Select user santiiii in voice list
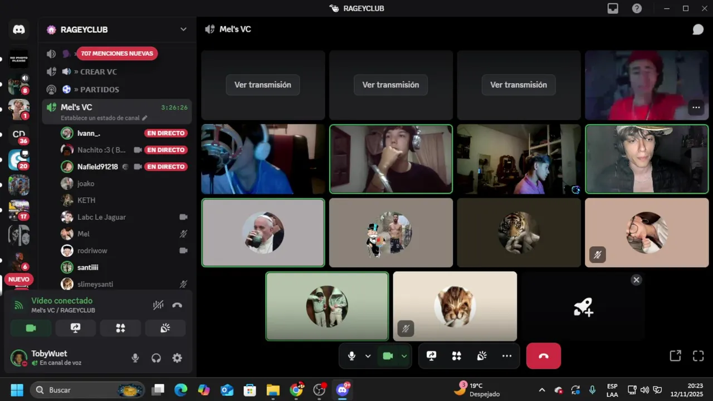This screenshot has width=713, height=401. tap(124, 267)
